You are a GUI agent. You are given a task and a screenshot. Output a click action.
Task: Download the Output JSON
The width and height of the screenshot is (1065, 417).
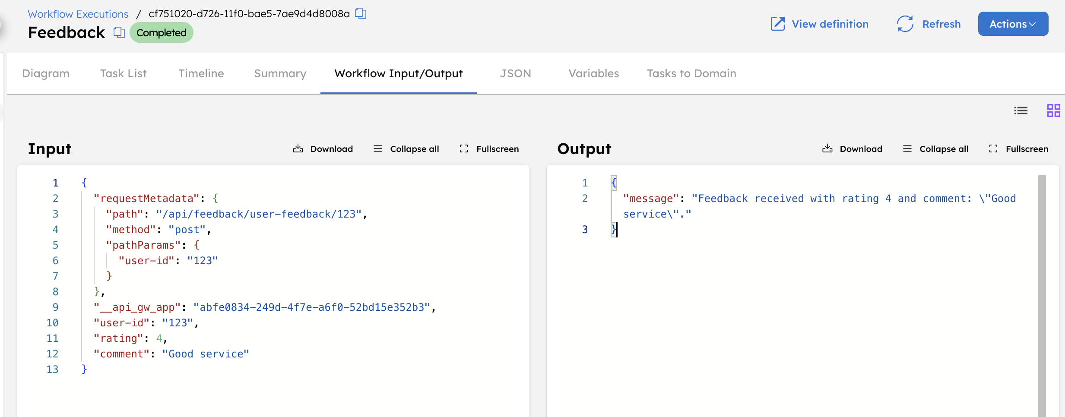click(852, 148)
